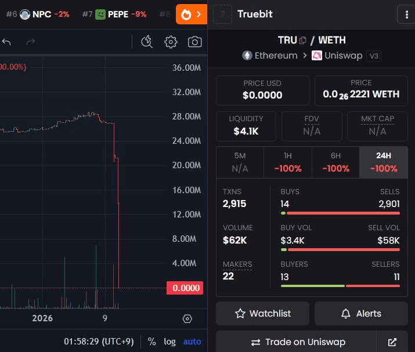The width and height of the screenshot is (415, 352).
Task: Toggle log scale on chart
Action: 169,342
